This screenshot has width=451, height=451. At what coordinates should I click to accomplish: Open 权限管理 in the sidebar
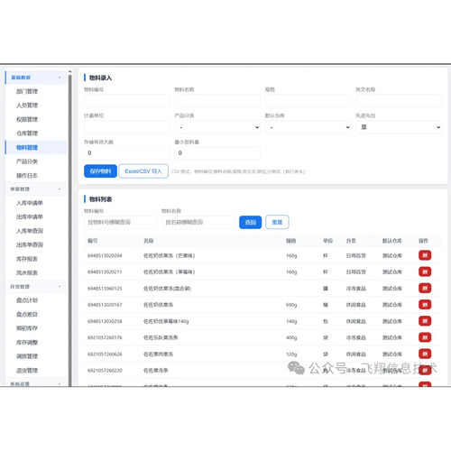27,119
